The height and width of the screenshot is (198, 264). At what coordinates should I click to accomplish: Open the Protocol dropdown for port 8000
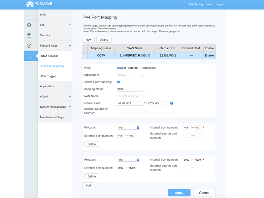[x=128, y=160]
